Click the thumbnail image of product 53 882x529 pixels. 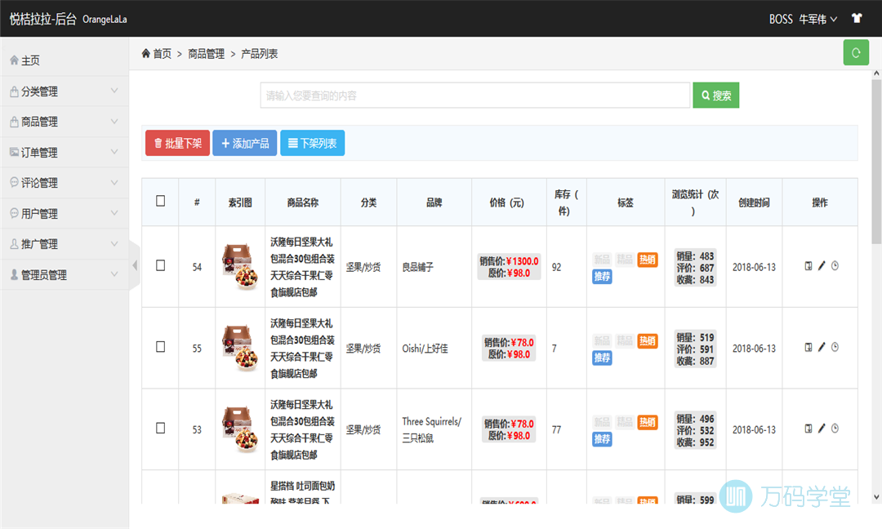[240, 429]
